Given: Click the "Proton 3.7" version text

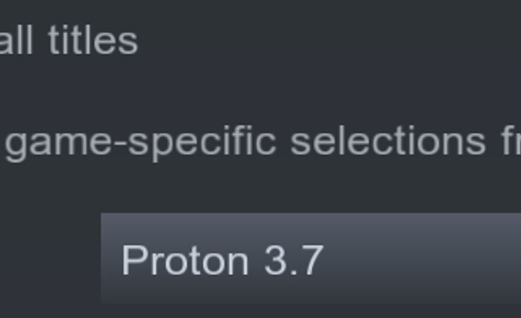Looking at the screenshot, I should [x=222, y=261].
